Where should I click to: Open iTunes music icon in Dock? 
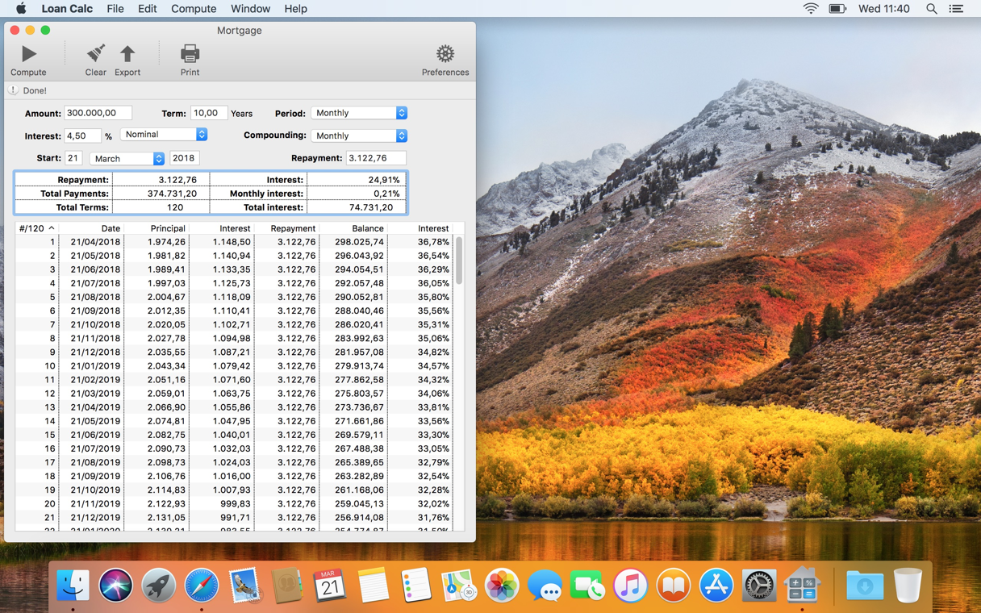click(630, 585)
